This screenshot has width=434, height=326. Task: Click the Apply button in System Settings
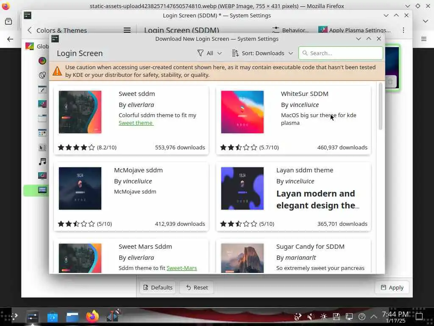pos(392,287)
